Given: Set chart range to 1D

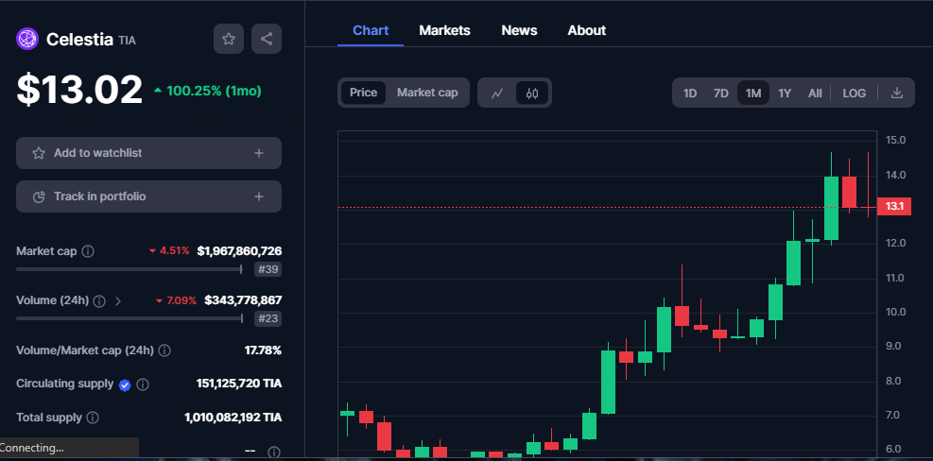Looking at the screenshot, I should [690, 93].
